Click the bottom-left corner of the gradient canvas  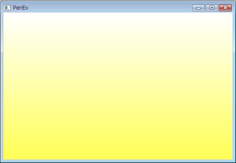[4, 159]
